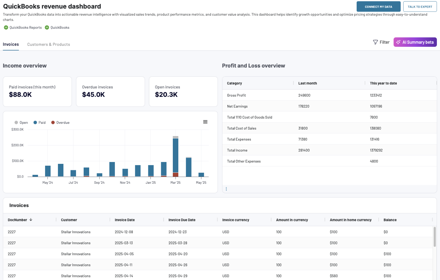Screen dimensions: 440x280
Task: Click the AI Summary sparkle icon
Action: point(398,42)
